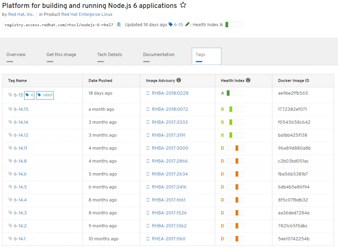The image size is (338, 249).
Task: Open the Documentation tab
Action: pyautogui.click(x=159, y=54)
